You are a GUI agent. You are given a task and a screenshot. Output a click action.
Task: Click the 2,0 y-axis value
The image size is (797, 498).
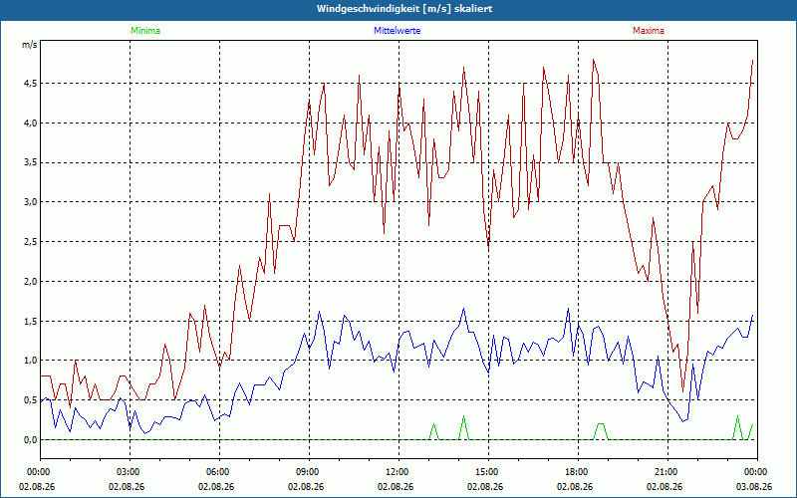31,282
